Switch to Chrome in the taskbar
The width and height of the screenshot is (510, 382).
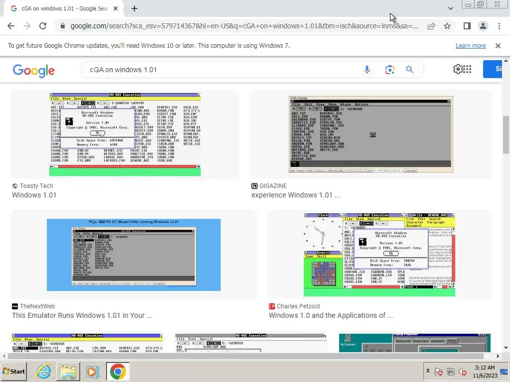(x=118, y=372)
